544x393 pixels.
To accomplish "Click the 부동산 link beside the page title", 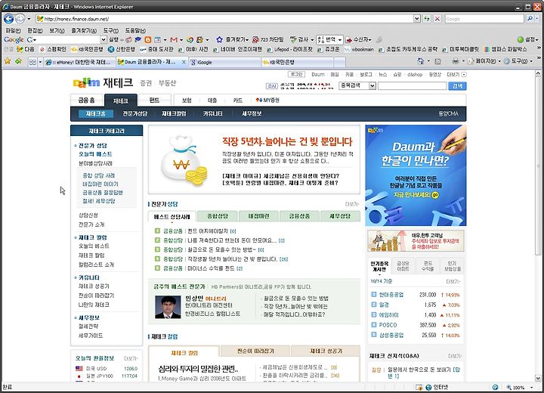I will coord(167,82).
